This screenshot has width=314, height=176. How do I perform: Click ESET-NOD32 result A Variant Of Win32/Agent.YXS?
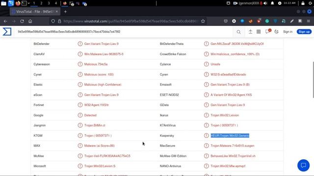[231, 95]
